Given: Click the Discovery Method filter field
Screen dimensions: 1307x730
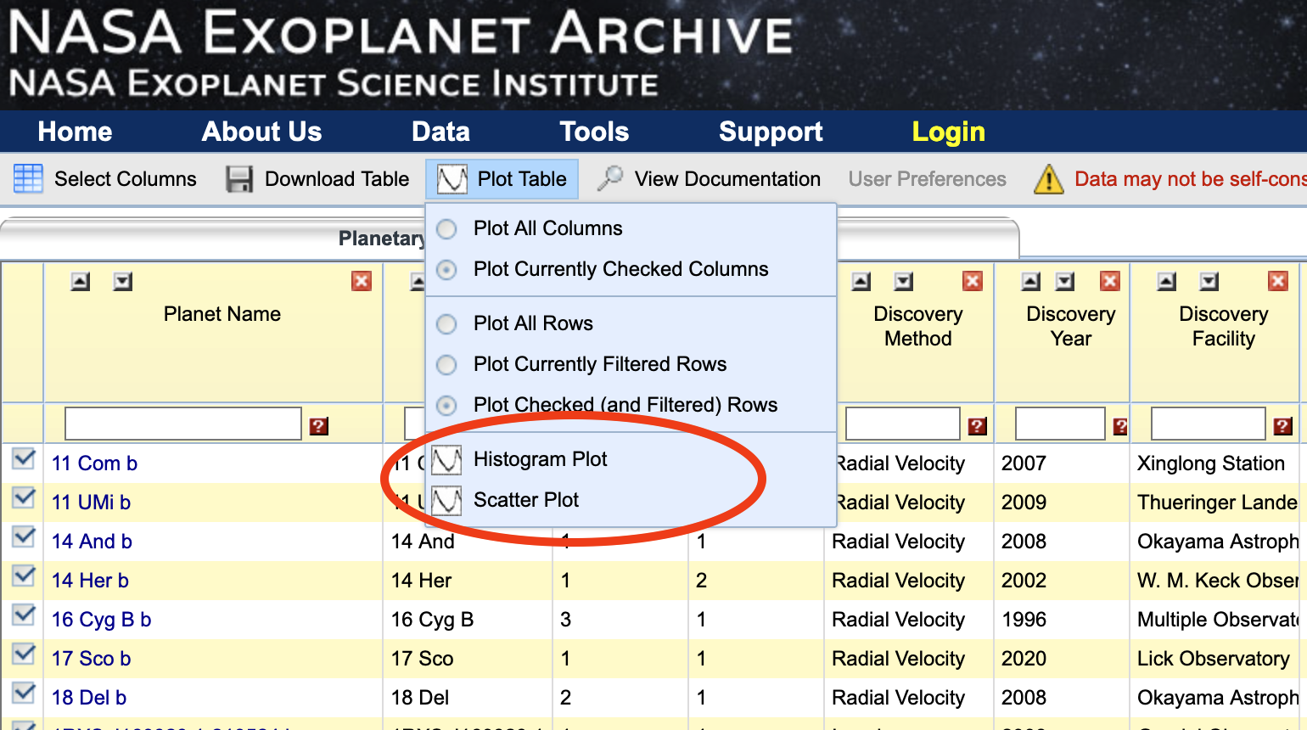Looking at the screenshot, I should 902,424.
